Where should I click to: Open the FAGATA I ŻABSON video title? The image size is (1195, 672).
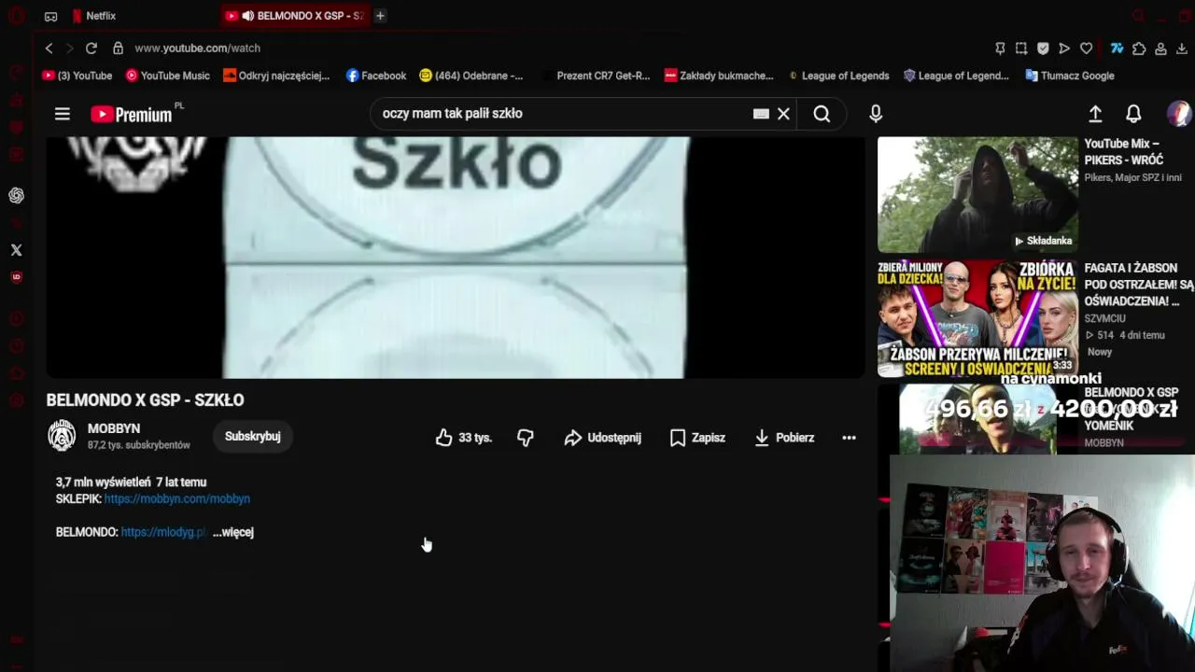click(x=1139, y=285)
